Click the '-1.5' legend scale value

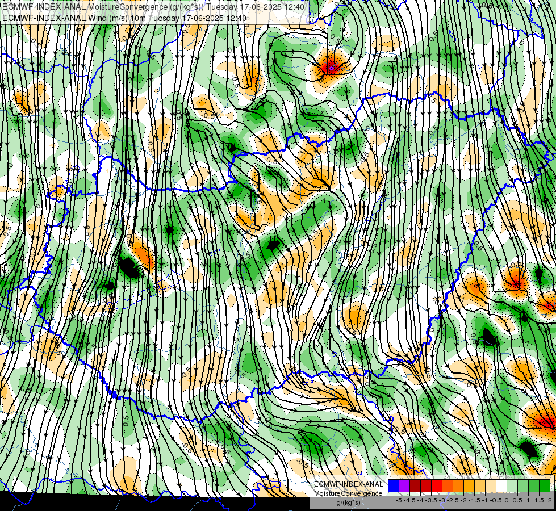[474, 500]
